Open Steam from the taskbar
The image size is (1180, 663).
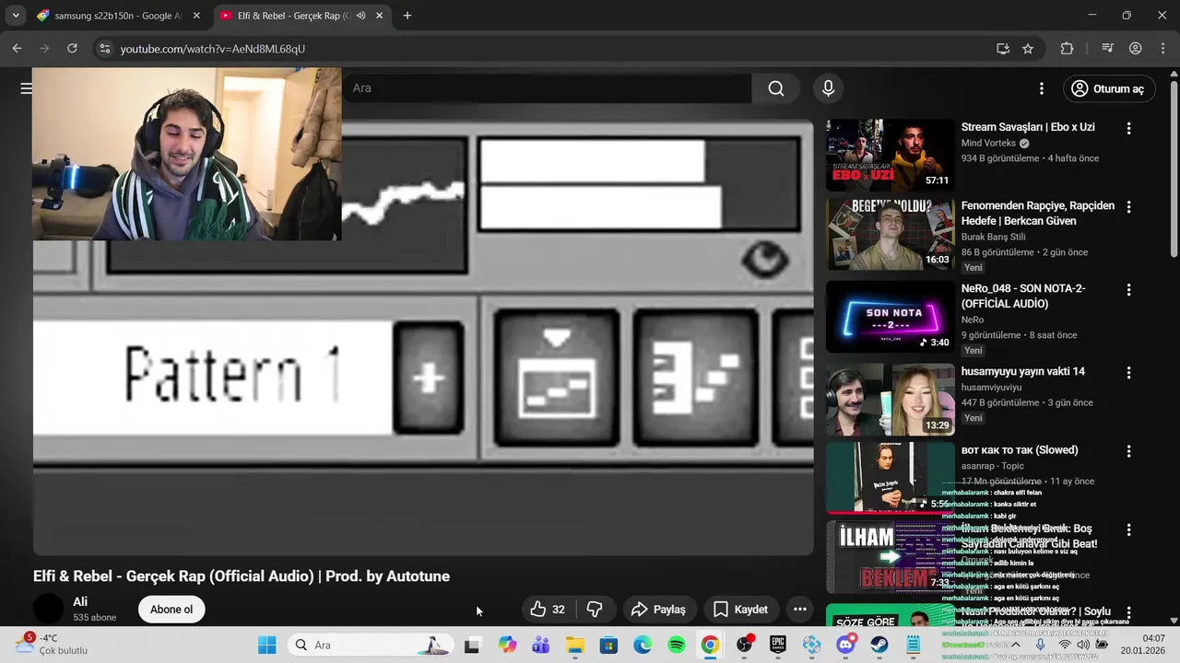(x=879, y=646)
